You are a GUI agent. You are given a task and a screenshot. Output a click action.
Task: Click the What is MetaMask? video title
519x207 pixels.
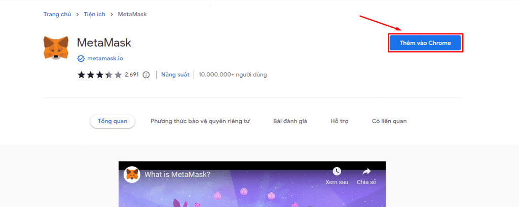pos(177,174)
